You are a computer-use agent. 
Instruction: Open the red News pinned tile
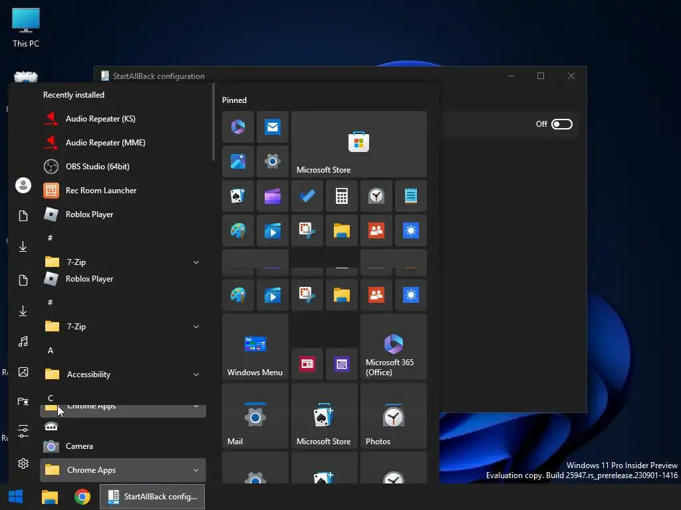pyautogui.click(x=307, y=364)
